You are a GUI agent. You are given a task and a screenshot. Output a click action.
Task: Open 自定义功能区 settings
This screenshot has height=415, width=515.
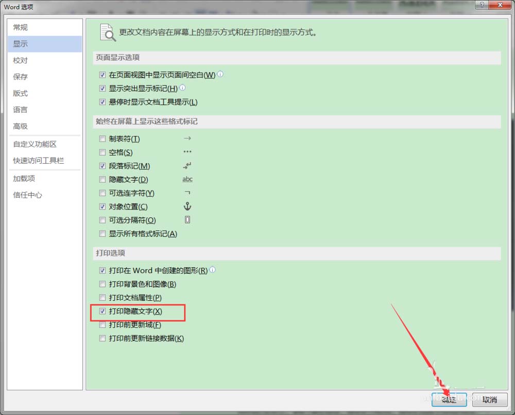(45, 144)
